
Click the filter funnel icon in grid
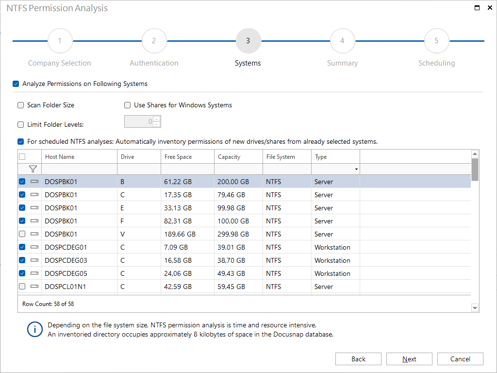coord(33,169)
